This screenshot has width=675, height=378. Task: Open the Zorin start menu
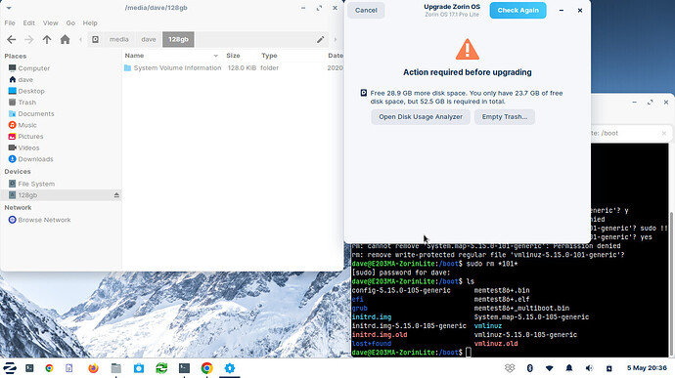click(x=10, y=368)
